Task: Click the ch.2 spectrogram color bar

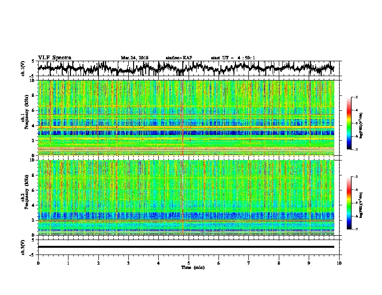Action: [x=349, y=203]
